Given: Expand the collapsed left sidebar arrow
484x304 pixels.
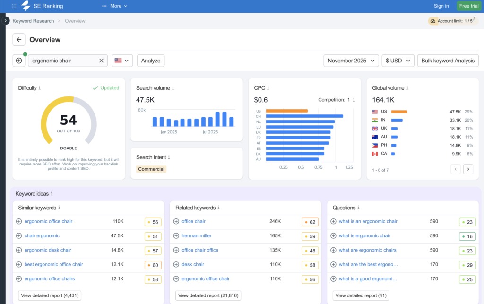Looking at the screenshot, I should (5, 21).
